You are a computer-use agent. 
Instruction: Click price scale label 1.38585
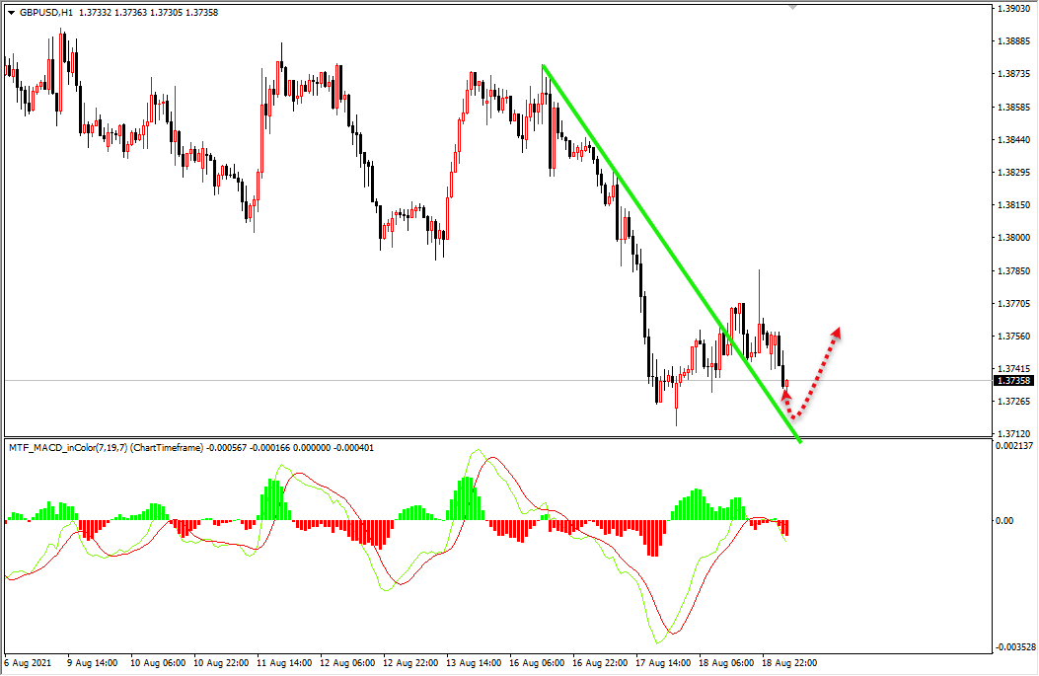(x=1013, y=107)
